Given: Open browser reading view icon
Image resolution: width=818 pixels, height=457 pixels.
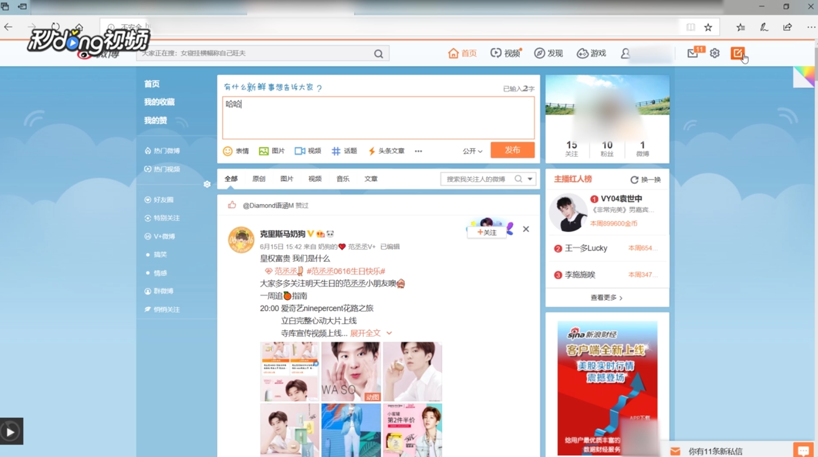Looking at the screenshot, I should (x=691, y=27).
